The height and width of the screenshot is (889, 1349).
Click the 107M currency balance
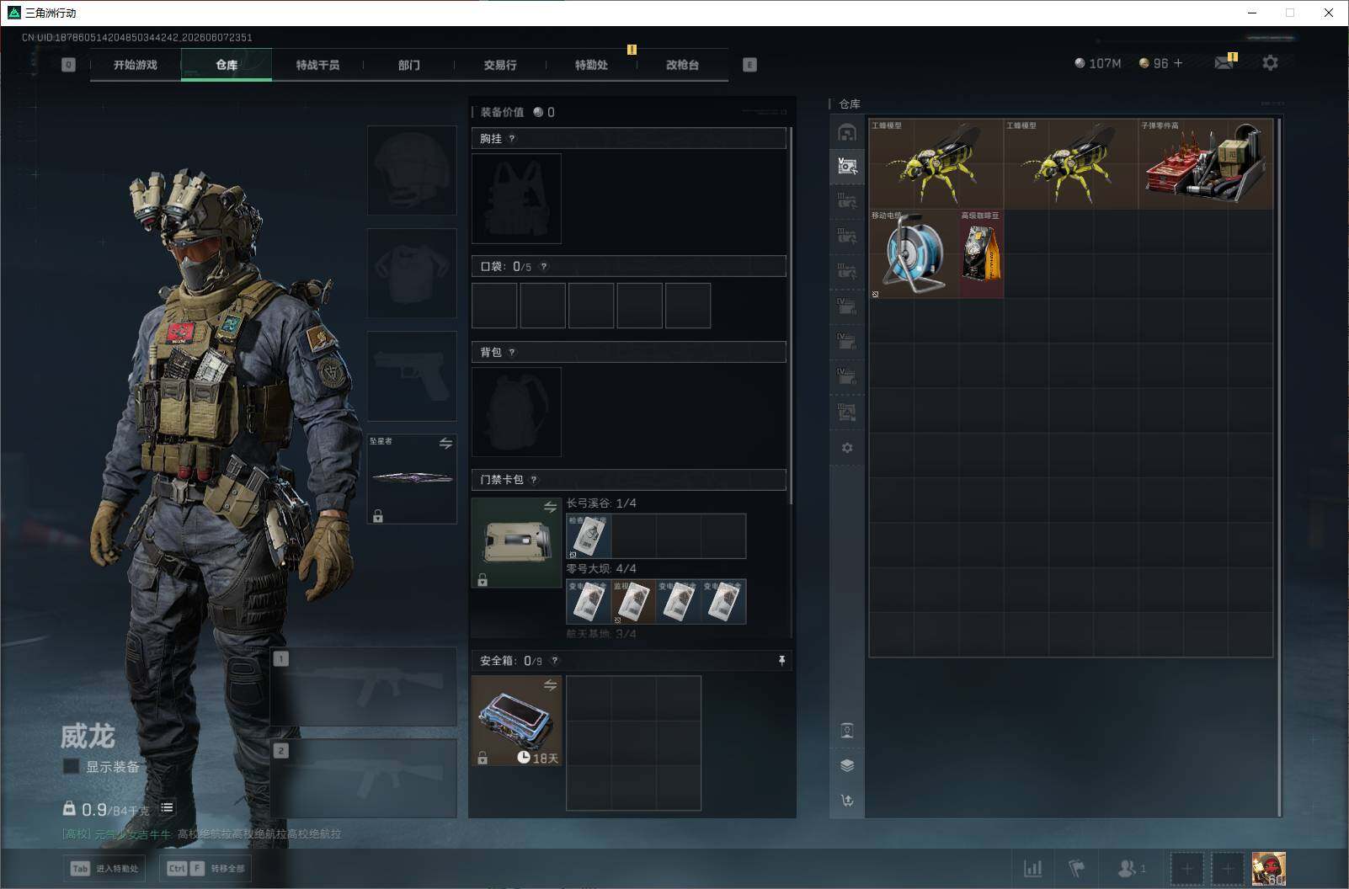(1098, 63)
